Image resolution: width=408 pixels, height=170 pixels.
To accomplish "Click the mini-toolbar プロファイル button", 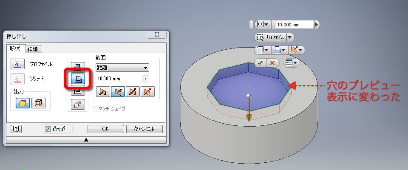I will coord(270,37).
